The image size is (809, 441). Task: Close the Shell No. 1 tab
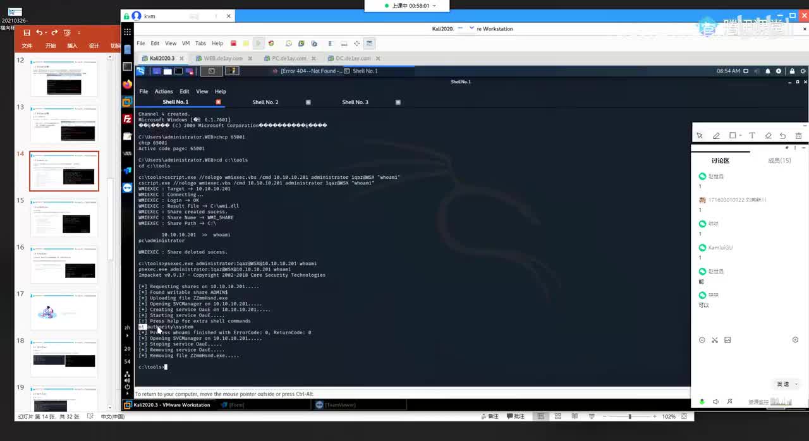(218, 102)
